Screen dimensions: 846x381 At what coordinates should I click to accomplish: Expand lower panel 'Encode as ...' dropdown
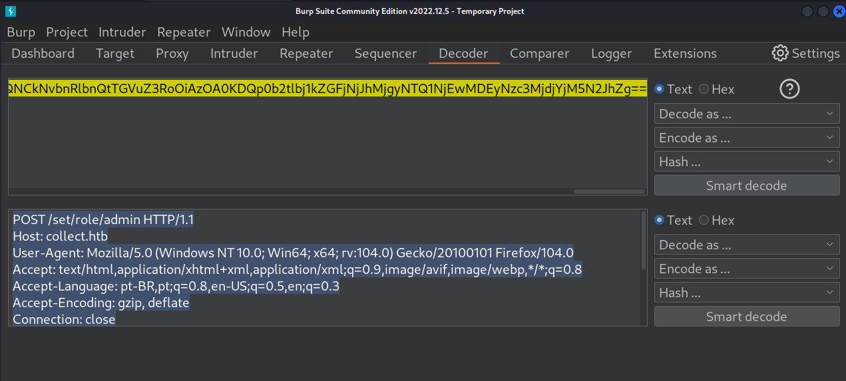(x=747, y=269)
